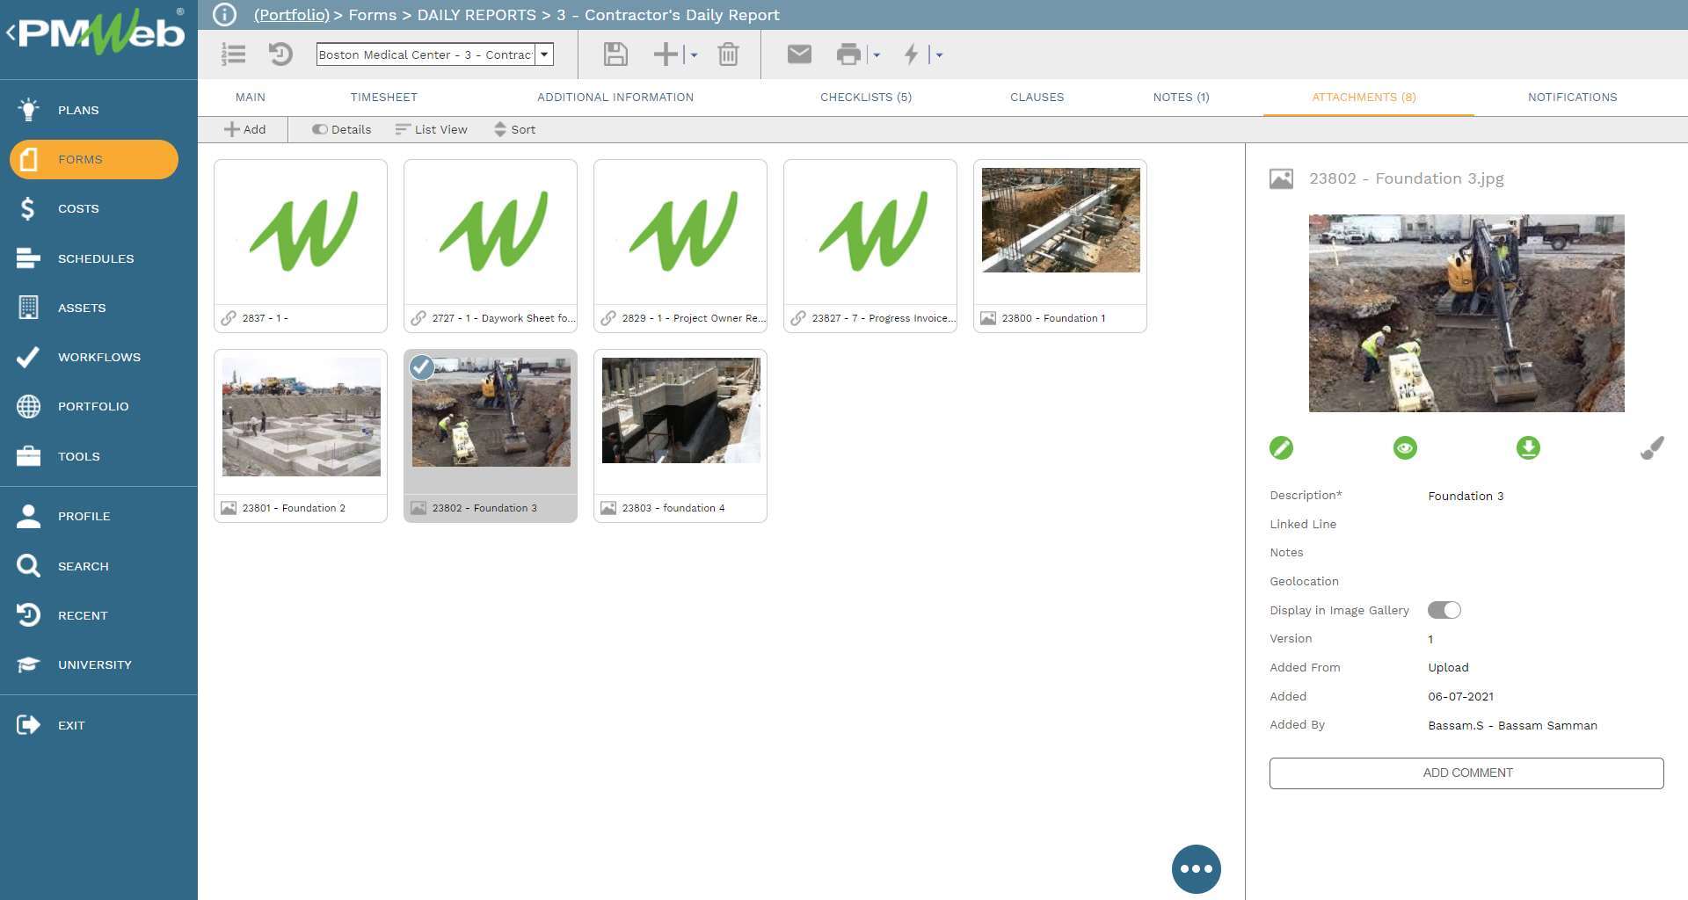Click the ADD COMMENT button
1688x900 pixels.
(x=1466, y=773)
